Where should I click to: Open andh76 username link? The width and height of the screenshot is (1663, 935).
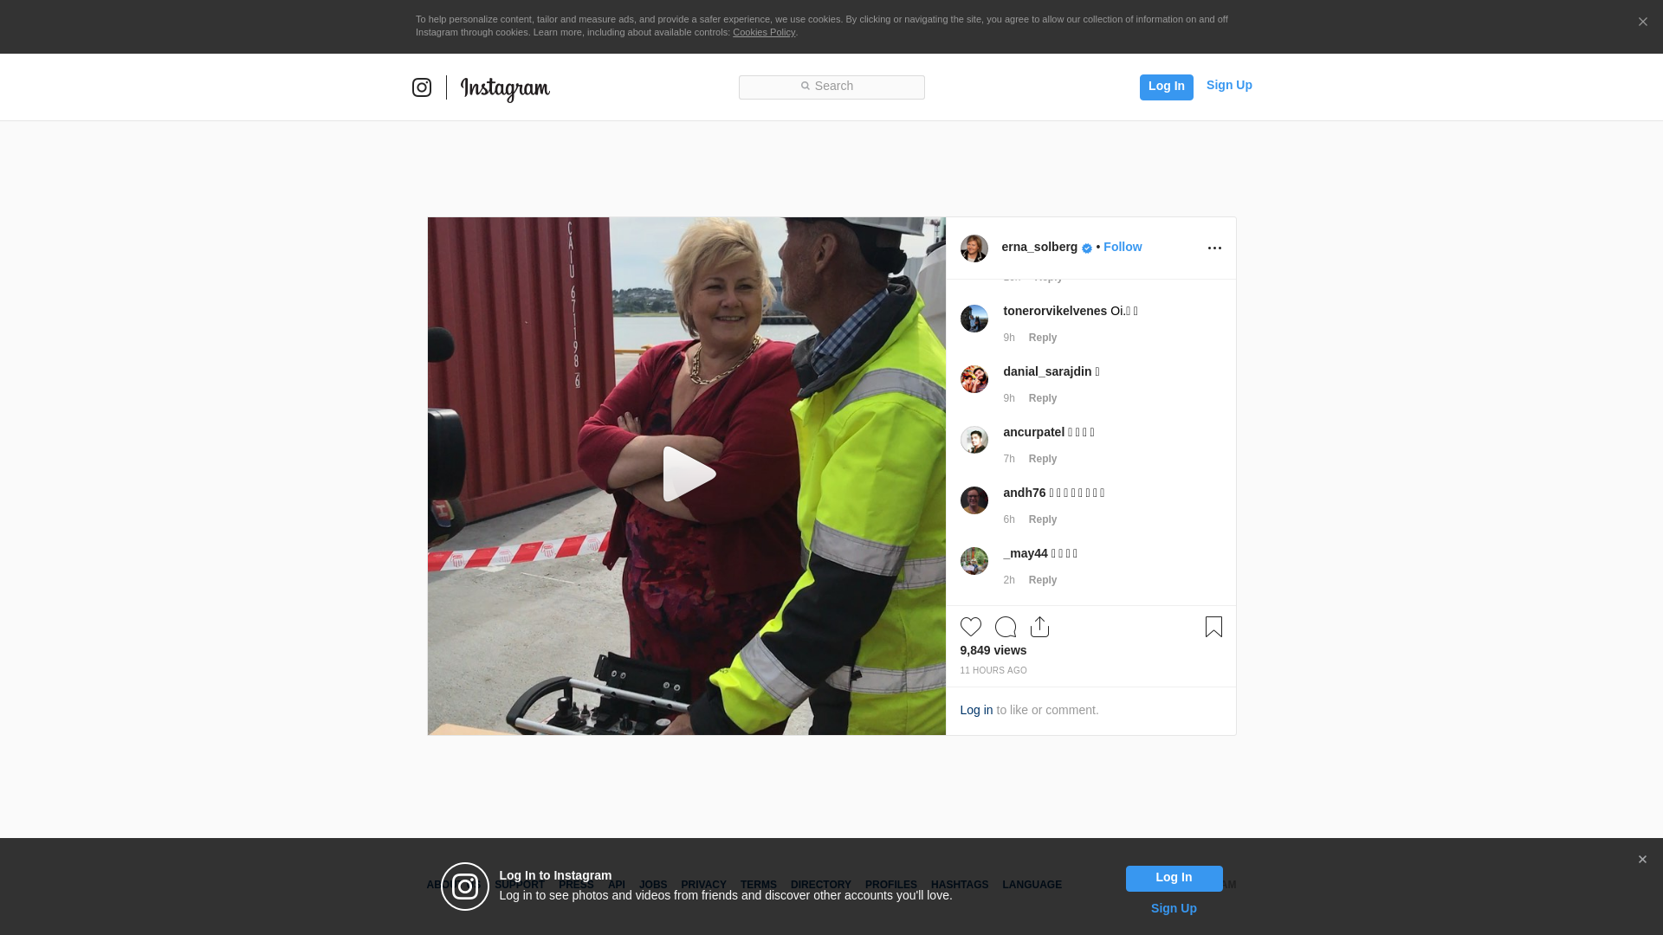tap(1025, 493)
